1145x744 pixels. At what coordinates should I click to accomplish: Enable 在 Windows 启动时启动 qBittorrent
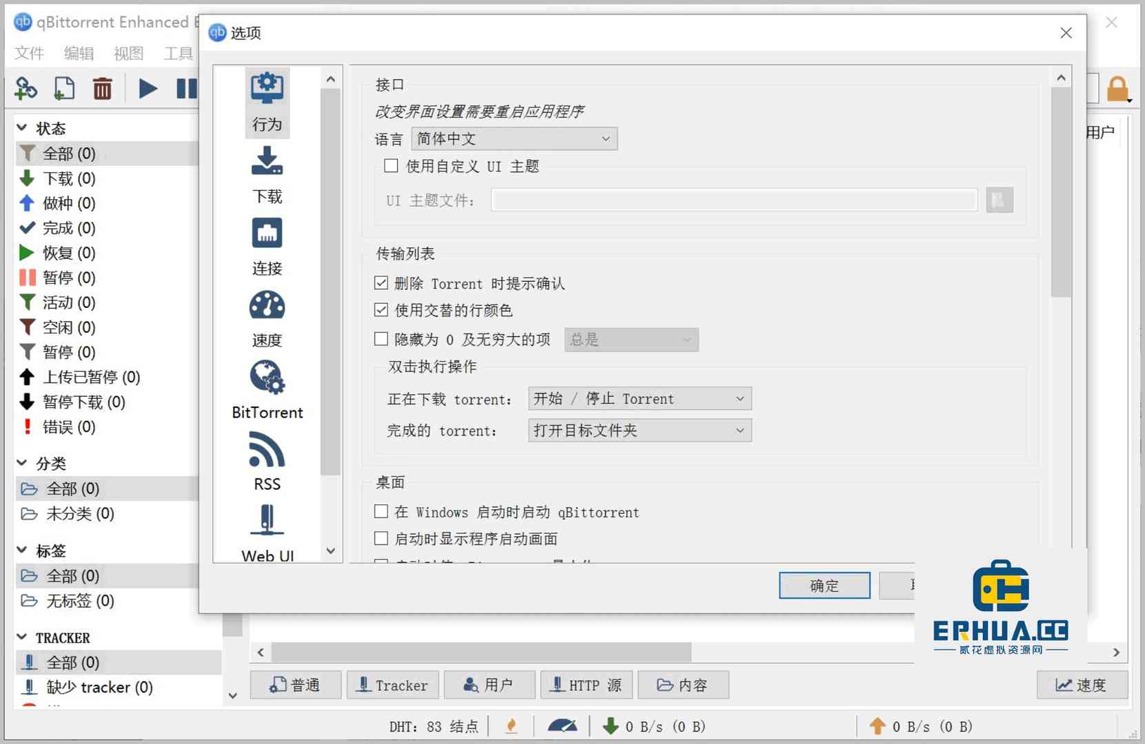(381, 512)
